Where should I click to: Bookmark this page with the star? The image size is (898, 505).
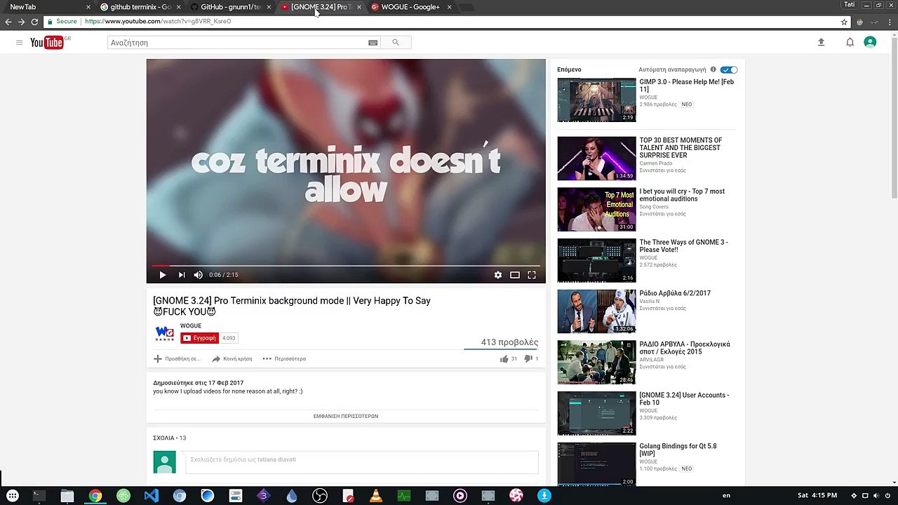click(844, 22)
